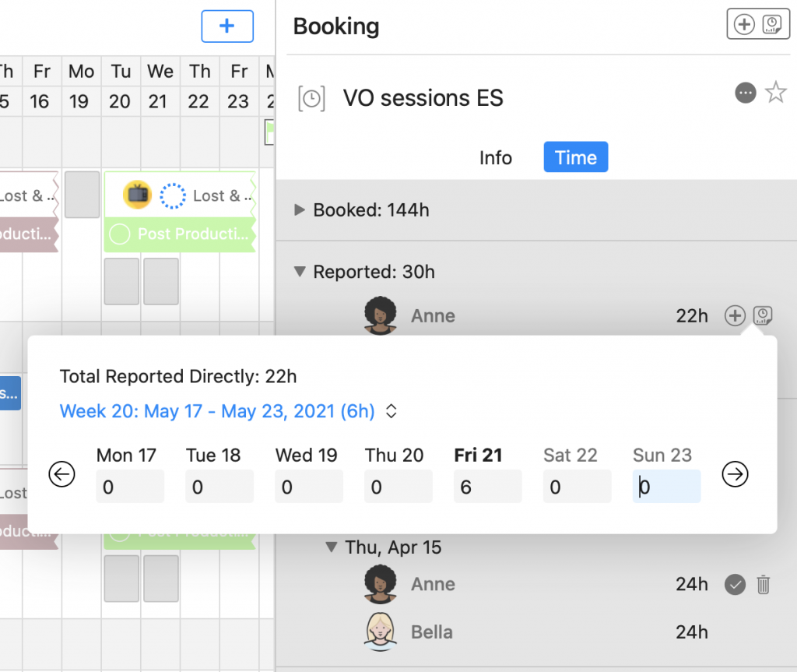Select the Time tab

coord(576,157)
